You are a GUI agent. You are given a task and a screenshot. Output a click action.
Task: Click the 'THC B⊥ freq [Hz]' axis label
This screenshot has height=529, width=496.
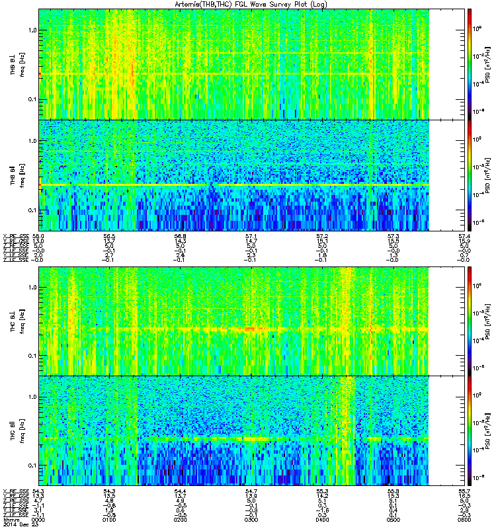pos(17,321)
